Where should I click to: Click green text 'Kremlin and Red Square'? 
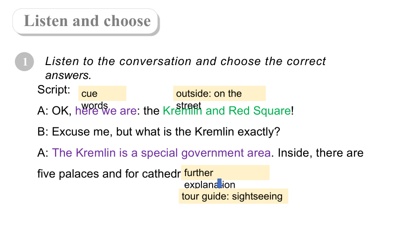coord(227,111)
